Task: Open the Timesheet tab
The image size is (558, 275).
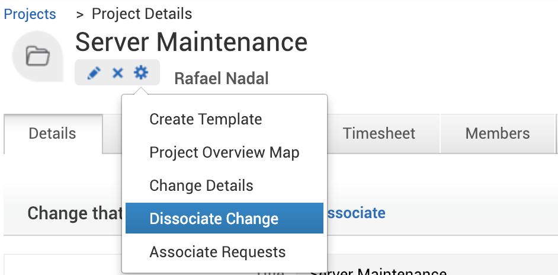Action: point(379,133)
